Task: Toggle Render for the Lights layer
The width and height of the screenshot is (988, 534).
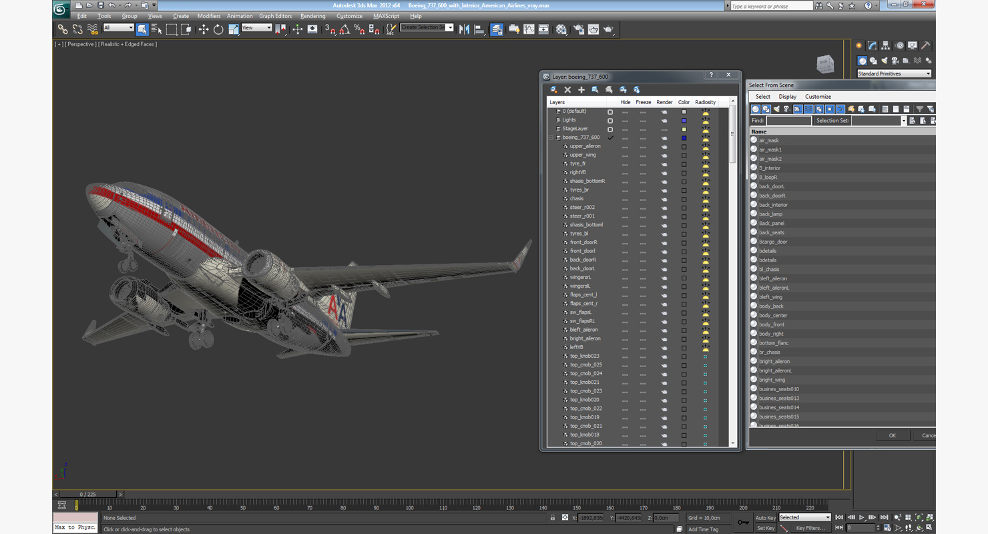Action: tap(664, 121)
